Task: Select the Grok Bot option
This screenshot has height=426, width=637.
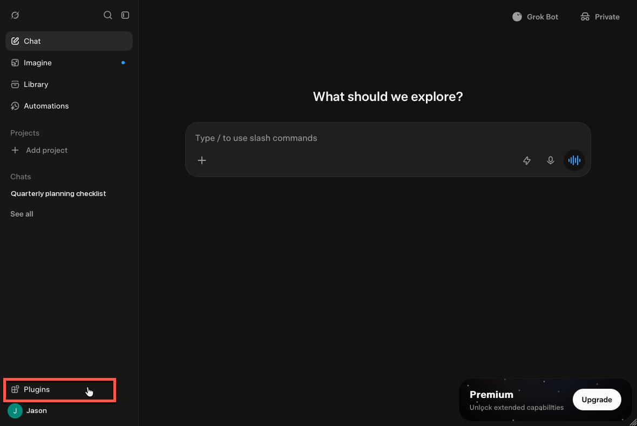Action: point(535,17)
